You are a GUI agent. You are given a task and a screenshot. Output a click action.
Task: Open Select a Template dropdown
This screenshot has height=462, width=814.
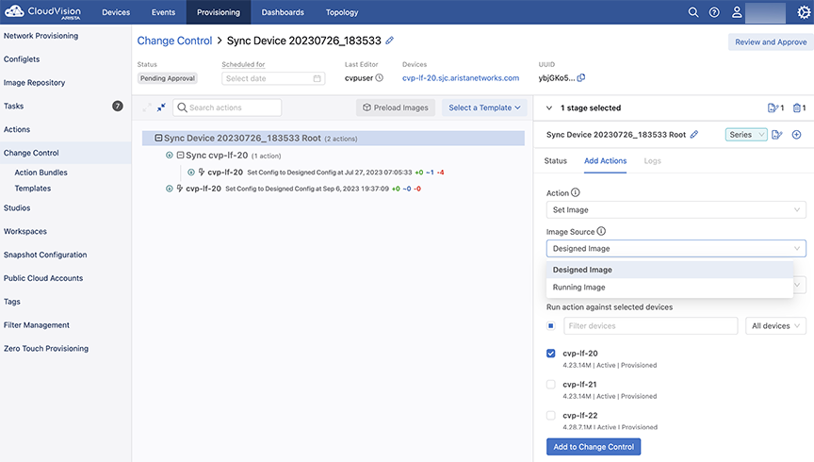484,107
